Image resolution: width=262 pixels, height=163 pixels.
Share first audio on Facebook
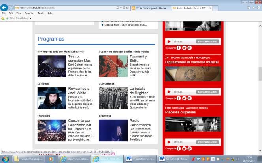(x=179, y=48)
